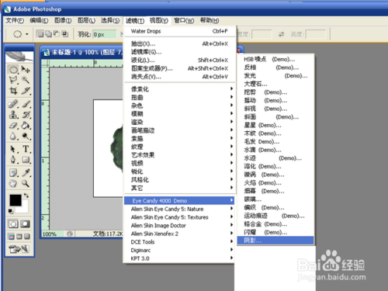This screenshot has width=388, height=291.
Task: Select the Path Selection tool
Action: 13,149
